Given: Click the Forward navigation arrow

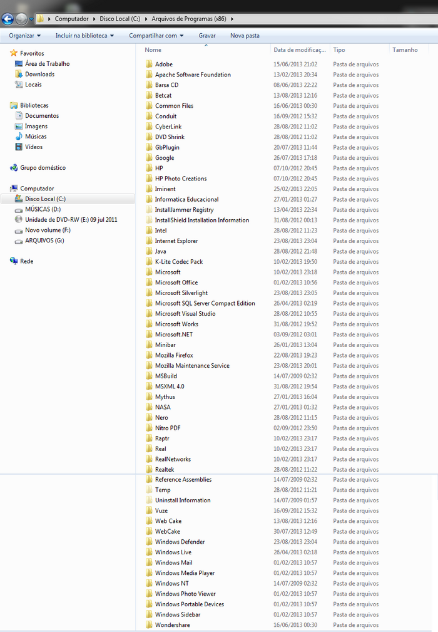Looking at the screenshot, I should pyautogui.click(x=21, y=19).
